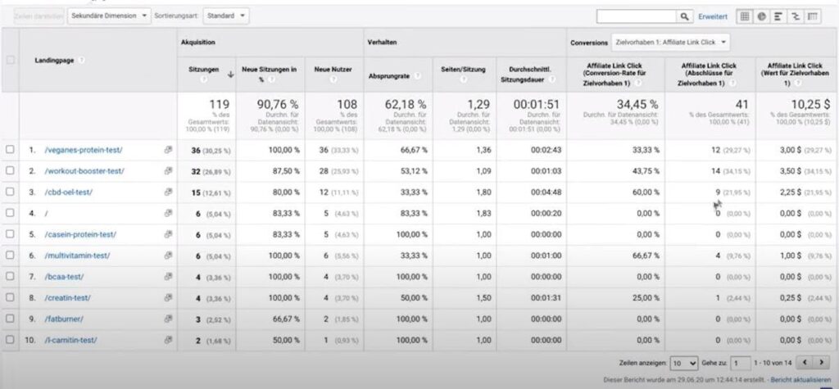This screenshot has height=389, width=839.
Task: Click the Erweitert advanced filter link
Action: (712, 16)
